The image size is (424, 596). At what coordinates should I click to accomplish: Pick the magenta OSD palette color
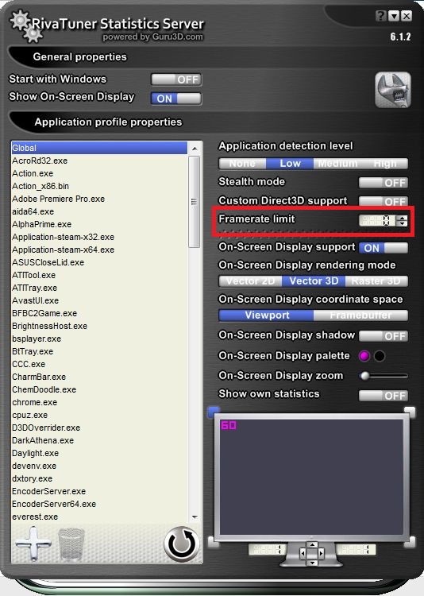pyautogui.click(x=364, y=356)
